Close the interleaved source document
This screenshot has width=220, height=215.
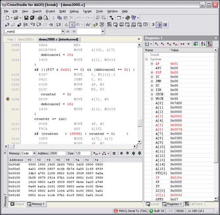(x=139, y=39)
